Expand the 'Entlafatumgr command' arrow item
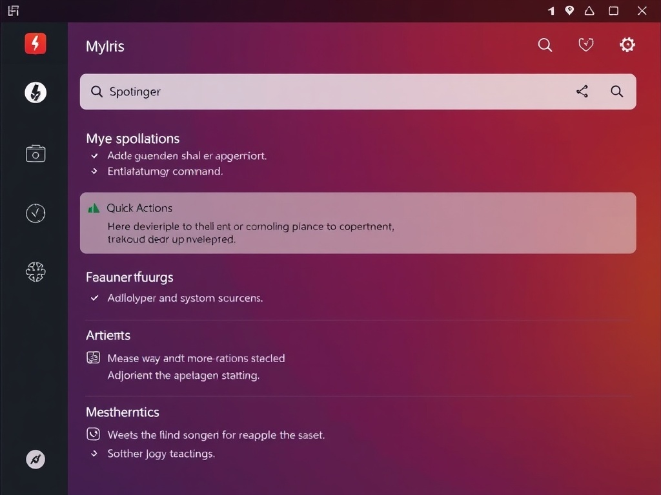 (94, 171)
